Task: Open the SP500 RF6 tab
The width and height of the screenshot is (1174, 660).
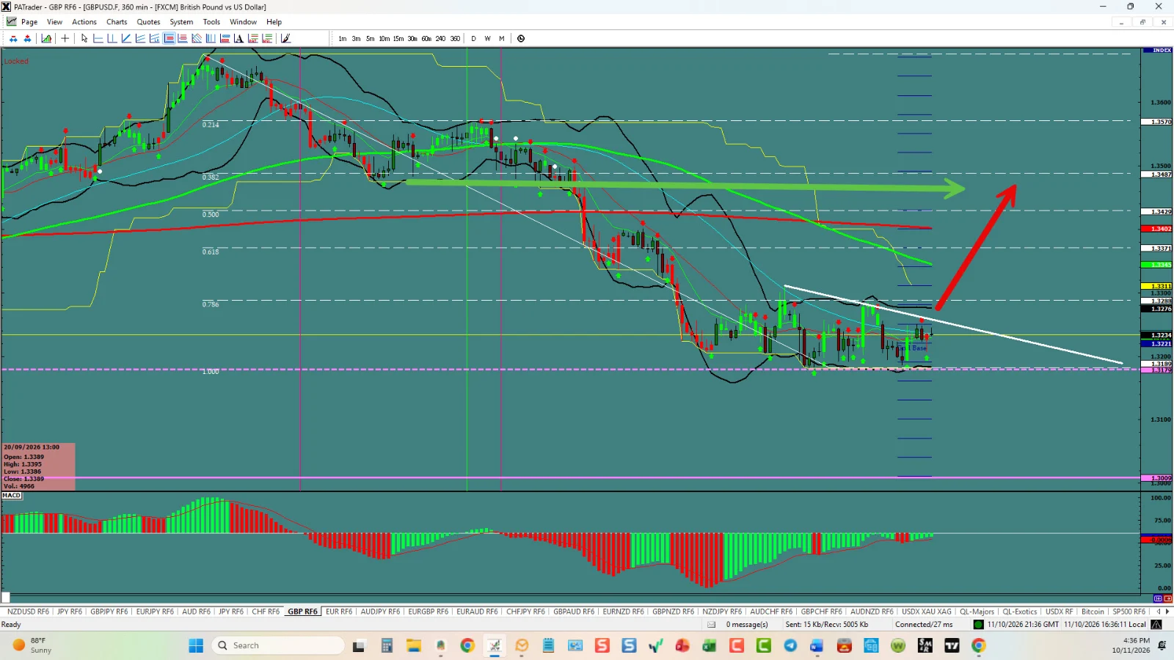Action: (x=1129, y=612)
